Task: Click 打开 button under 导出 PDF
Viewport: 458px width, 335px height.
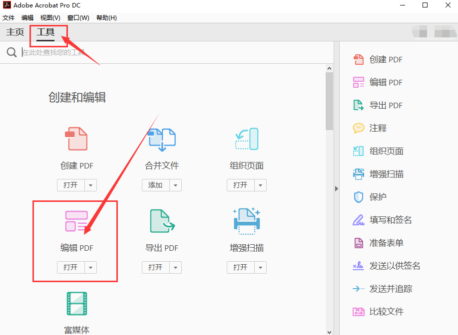Action: click(156, 267)
